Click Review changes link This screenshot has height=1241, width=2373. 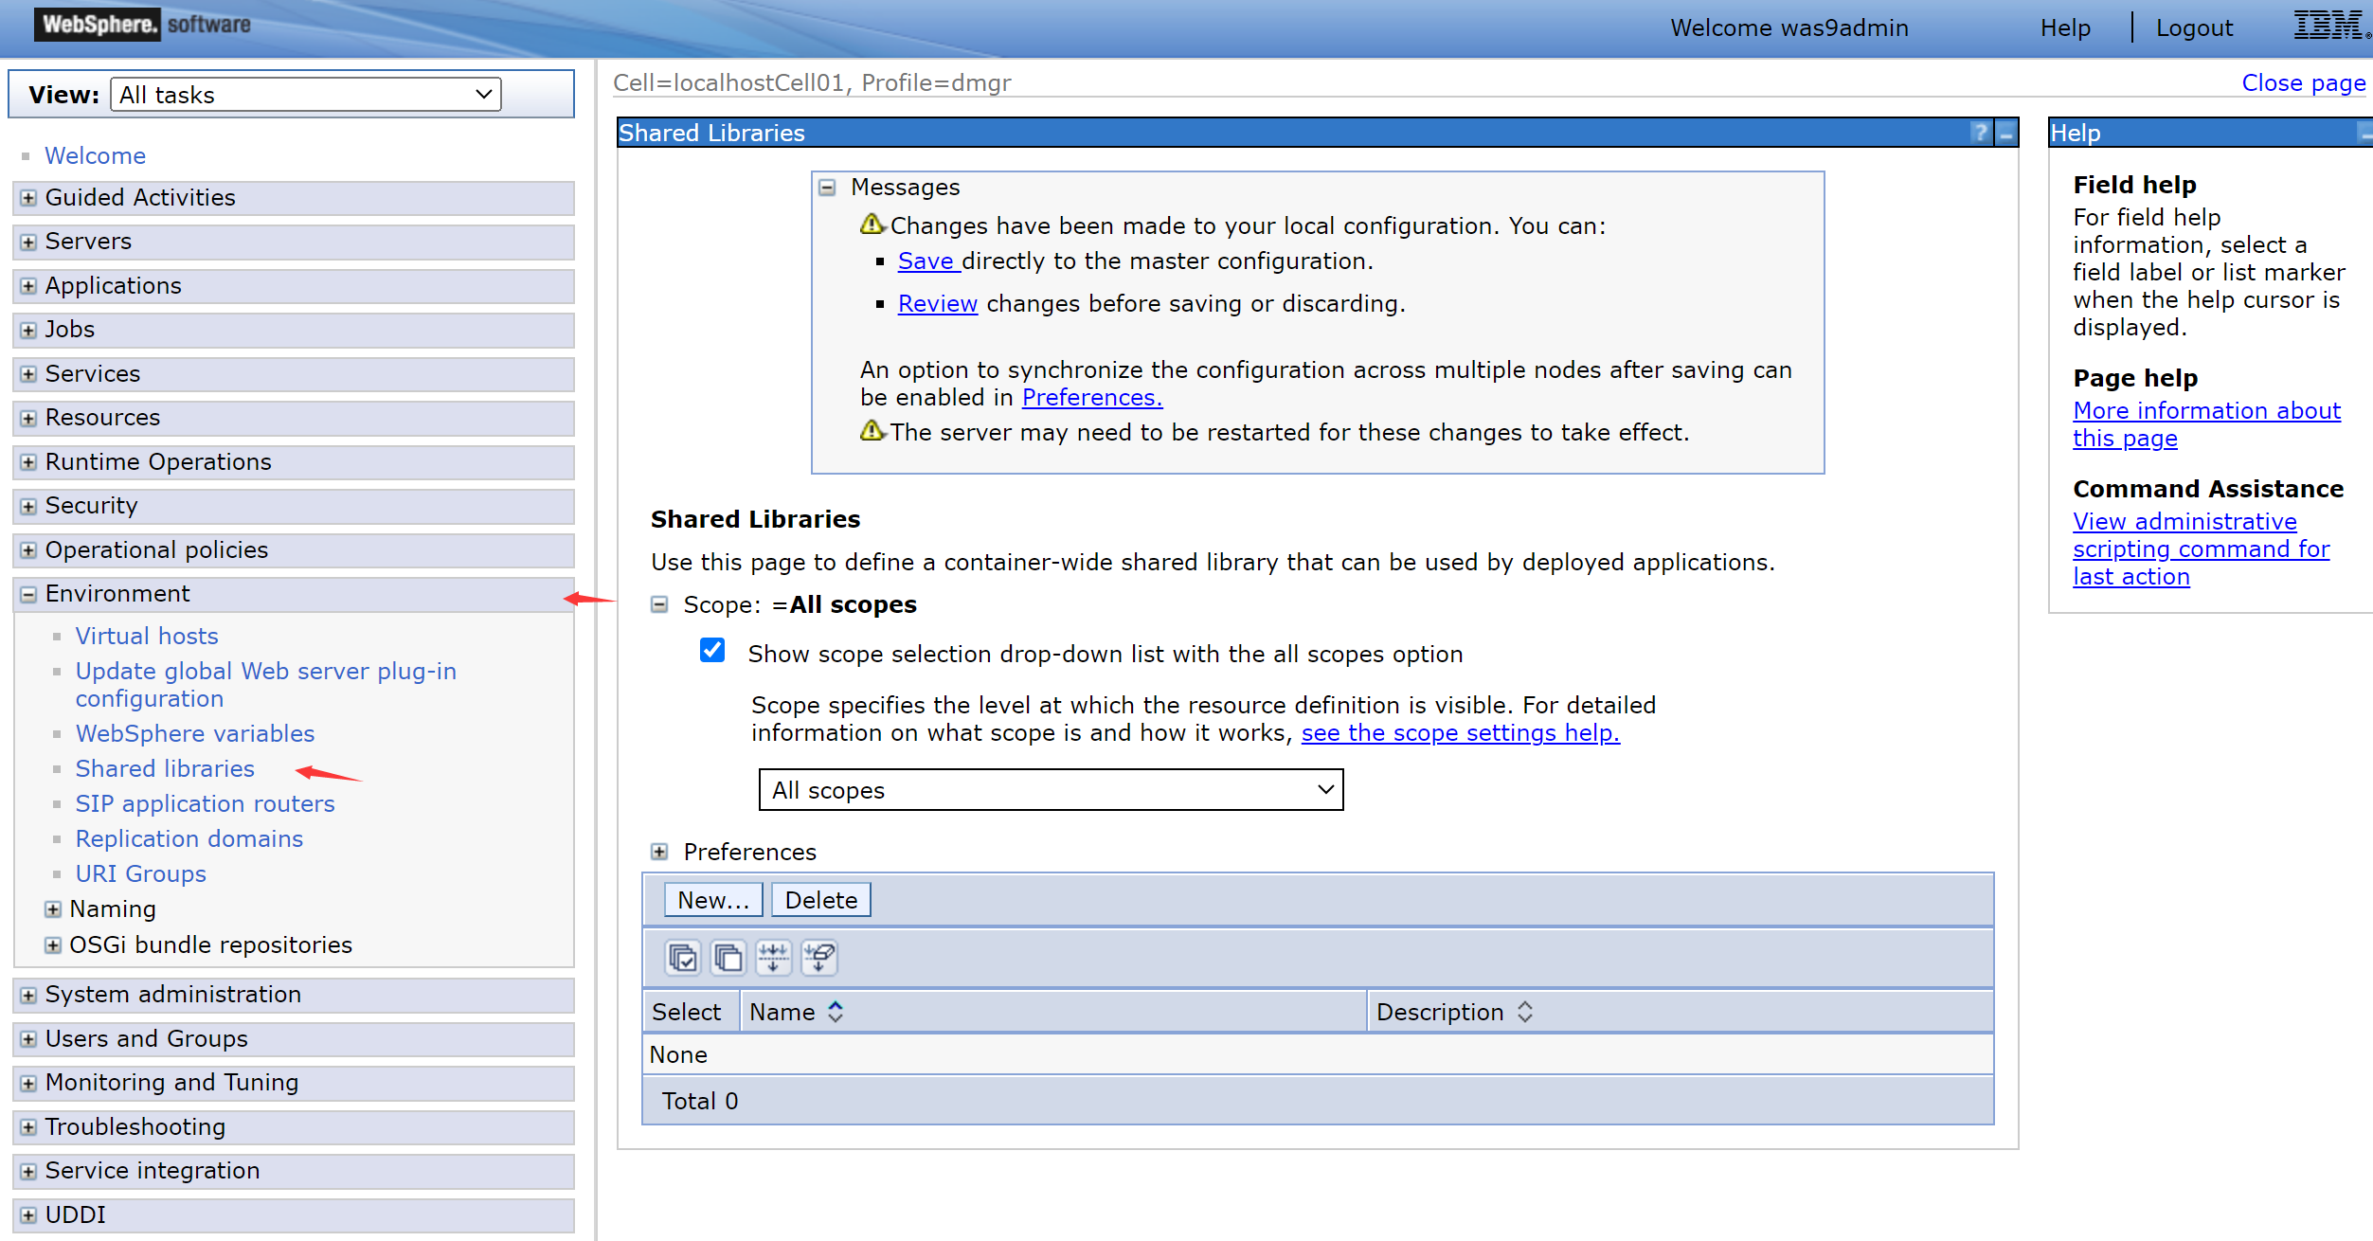pos(938,303)
